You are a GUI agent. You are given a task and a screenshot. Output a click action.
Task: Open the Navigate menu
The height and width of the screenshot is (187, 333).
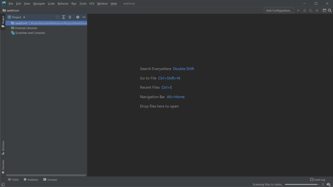coord(39,4)
